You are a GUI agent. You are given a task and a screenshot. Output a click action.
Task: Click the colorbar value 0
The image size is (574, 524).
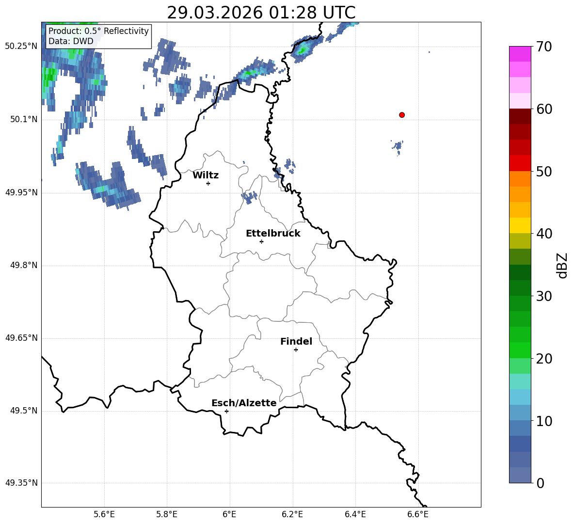(541, 483)
